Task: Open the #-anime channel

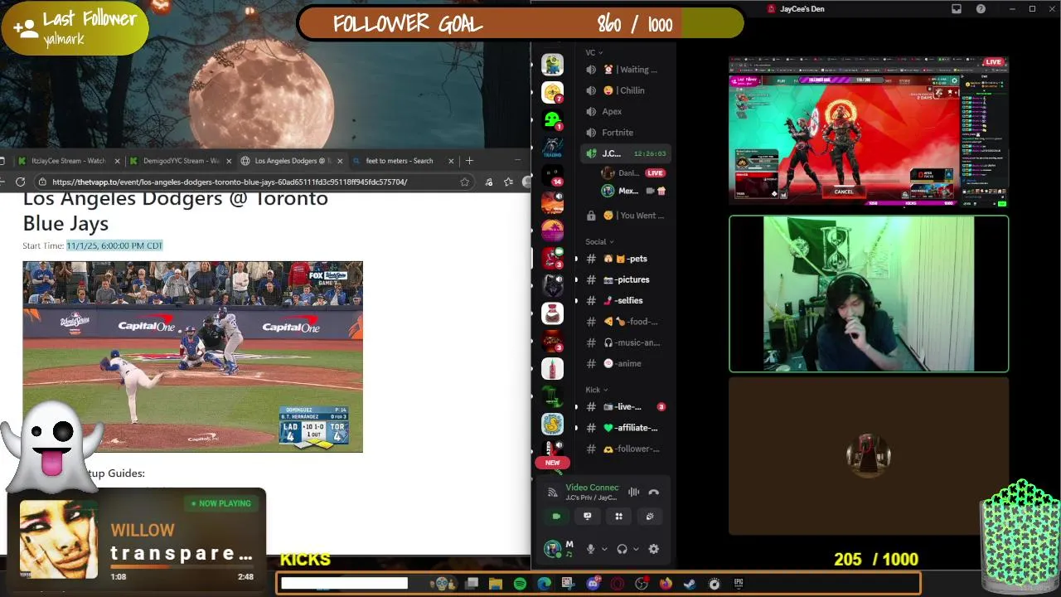Action: (x=626, y=363)
